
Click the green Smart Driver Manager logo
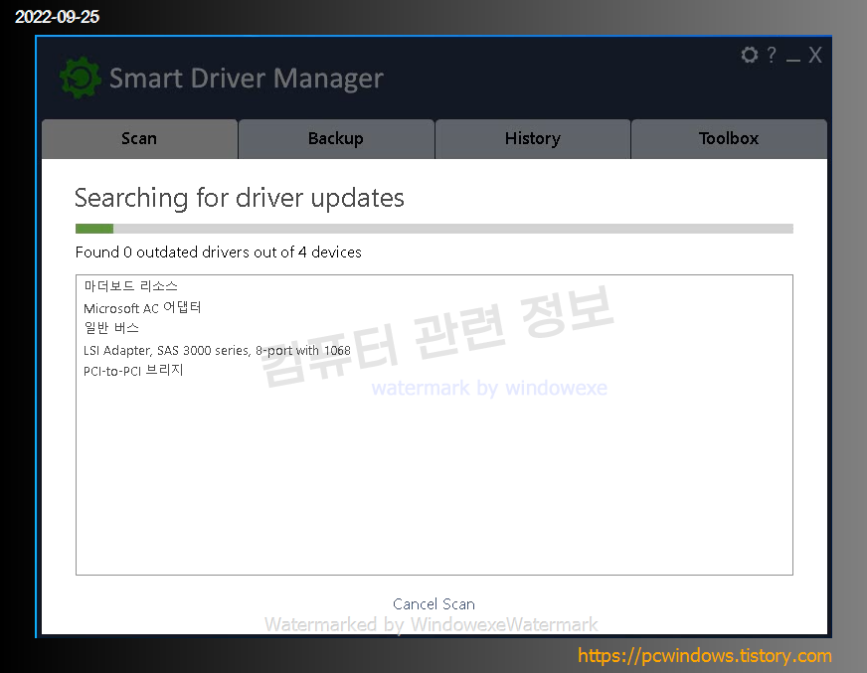tap(81, 78)
